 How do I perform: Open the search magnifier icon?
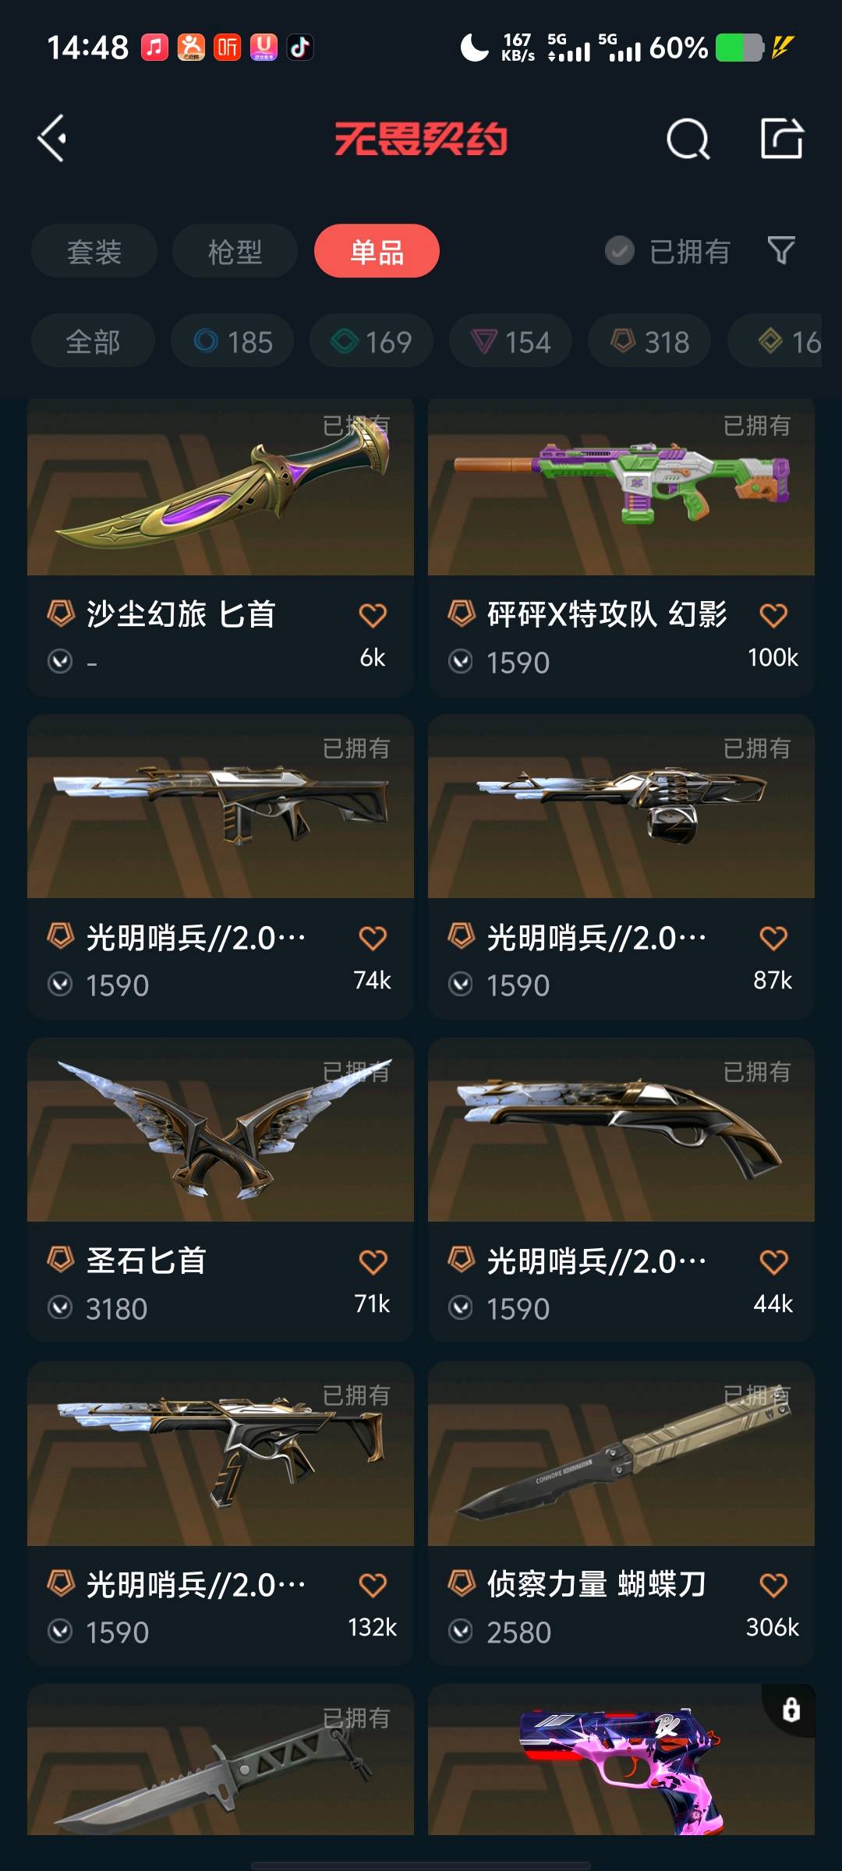[x=688, y=139]
